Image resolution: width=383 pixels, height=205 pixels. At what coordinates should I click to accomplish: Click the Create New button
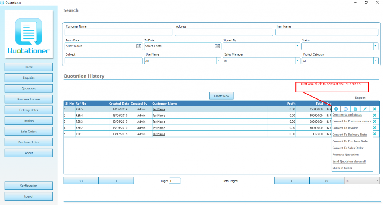click(221, 96)
